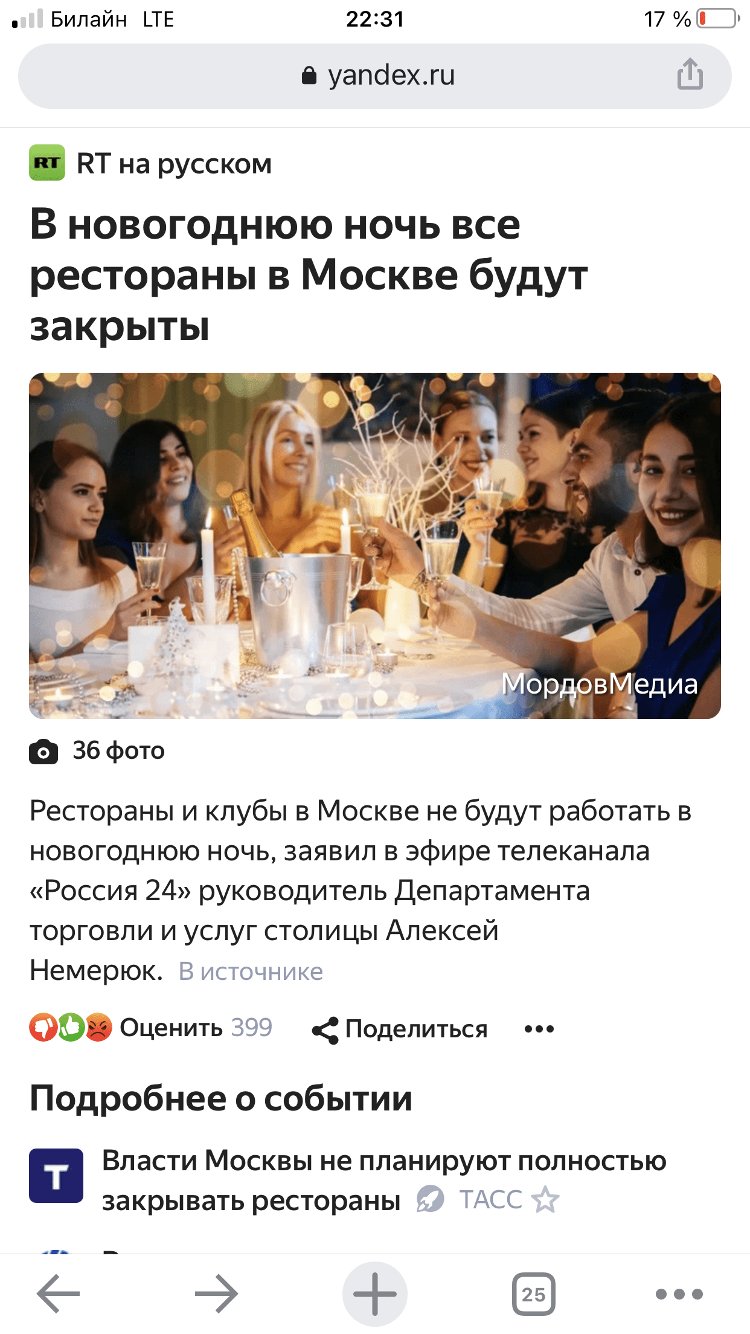Tap the share icon in address bar
The width and height of the screenshot is (750, 1334).
coord(690,74)
